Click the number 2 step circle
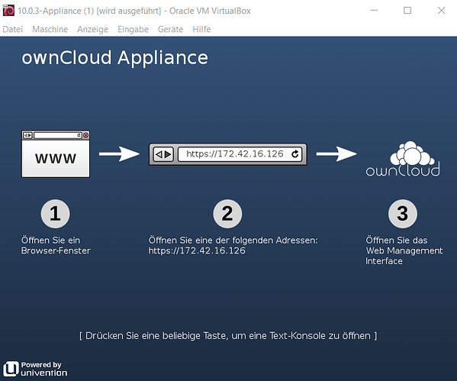The image size is (457, 381). tap(227, 214)
